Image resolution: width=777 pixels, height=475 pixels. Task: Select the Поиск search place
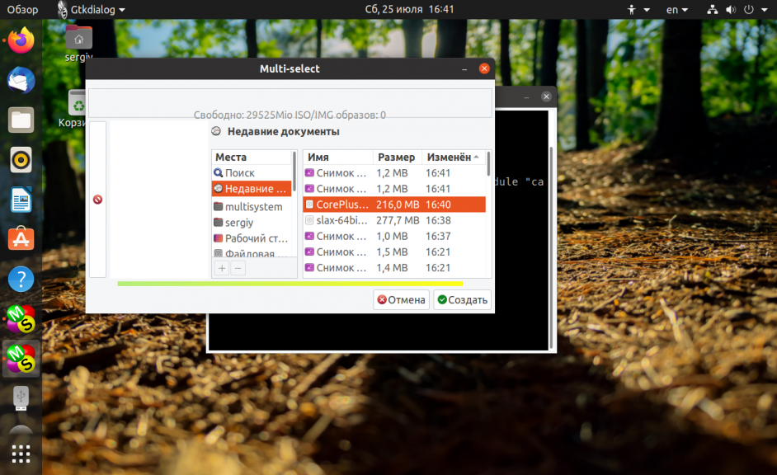coord(239,173)
